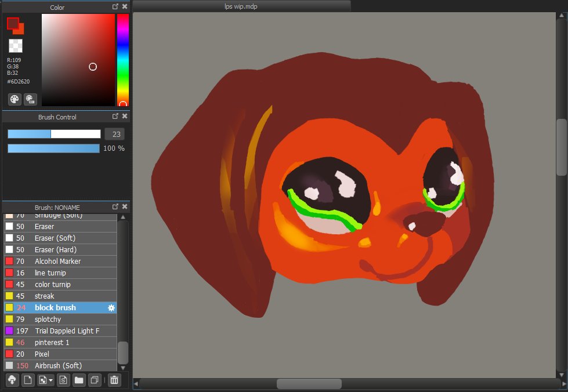Viewport: 568px width, 392px height.
Task: Click canvas scroll right arrow
Action: 563,384
